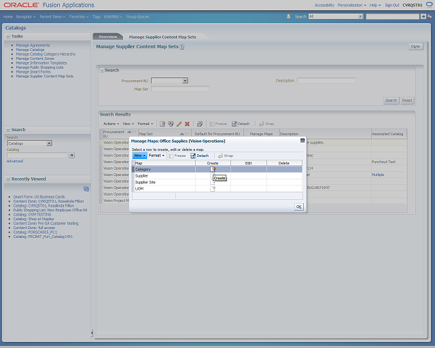Image resolution: width=435 pixels, height=348 pixels.
Task: Open the Personalization menu
Action: pos(351,5)
